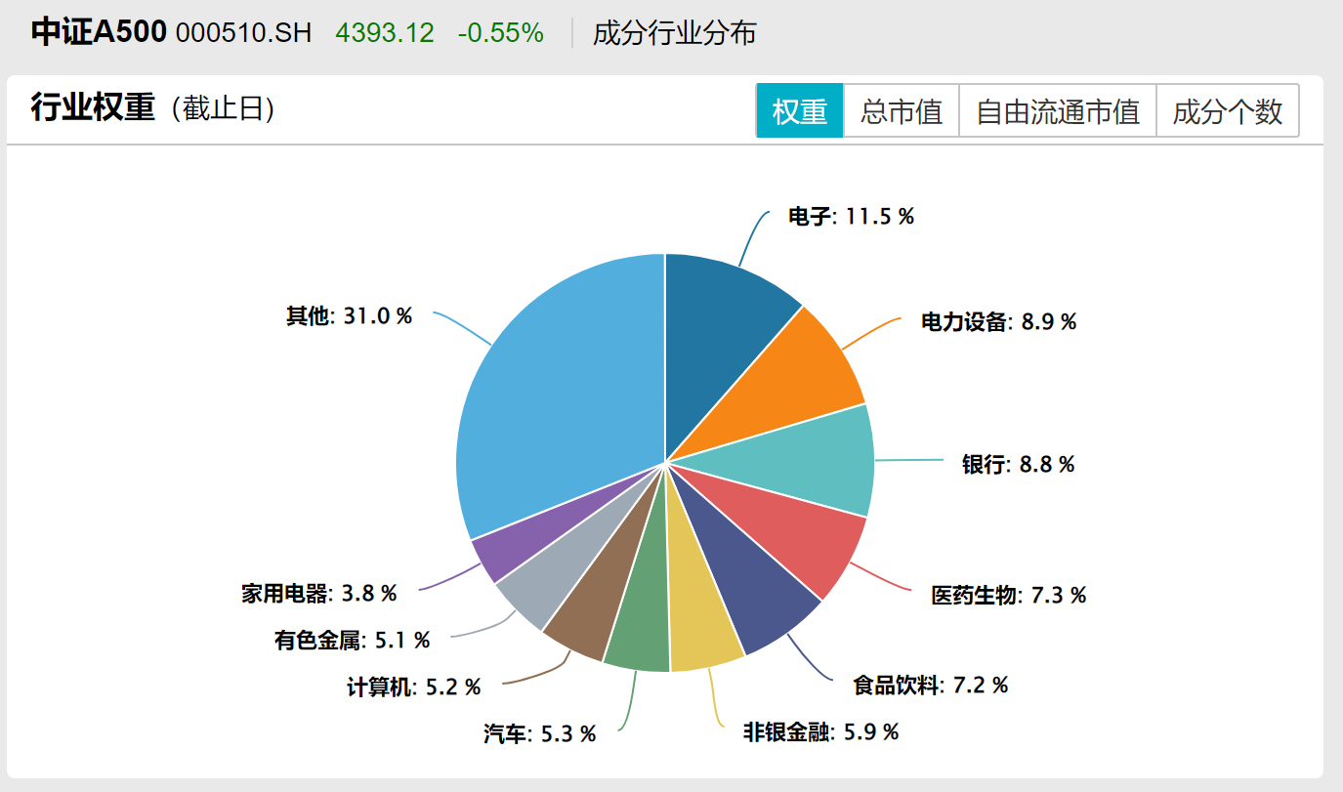Click the 食品饮料: 7.2 % label

point(930,685)
